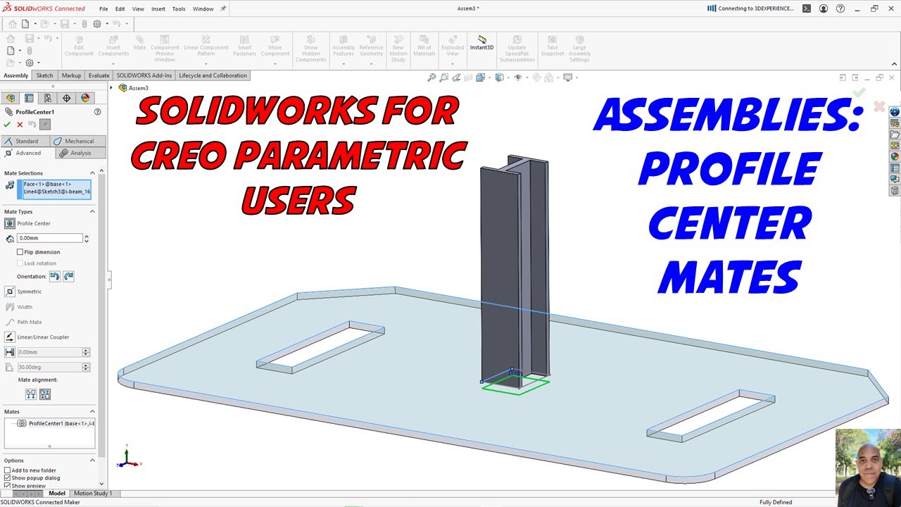Accept the ProfileCenter1 mate with the green checkmark
The width and height of the screenshot is (901, 507).
(x=7, y=125)
